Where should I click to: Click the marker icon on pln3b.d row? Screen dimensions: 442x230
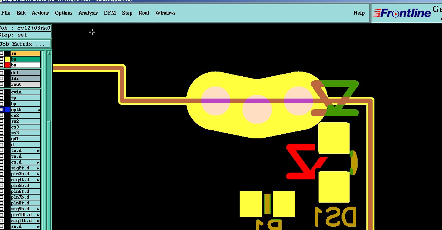[x=38, y=174]
